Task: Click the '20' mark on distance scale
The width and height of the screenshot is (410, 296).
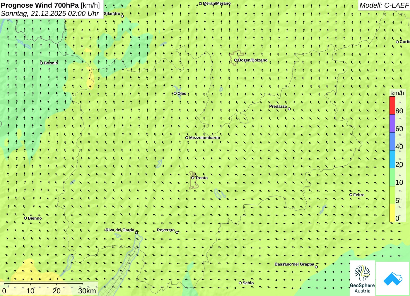Action: pyautogui.click(x=57, y=291)
